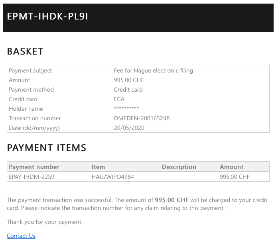Viewport: 276px width, 243px height.
Task: Click the bold 995.00 CHF in confirmation message
Action: tap(172, 200)
